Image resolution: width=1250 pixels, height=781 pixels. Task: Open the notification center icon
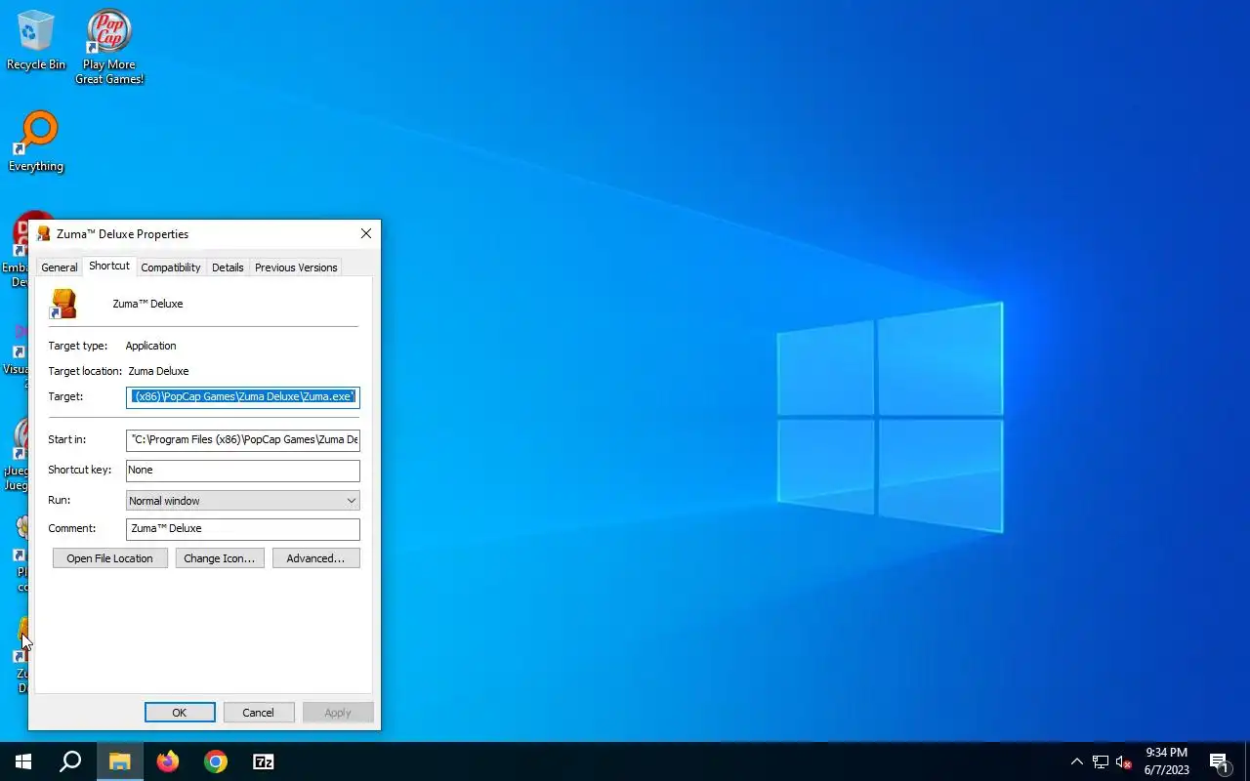[x=1219, y=761]
